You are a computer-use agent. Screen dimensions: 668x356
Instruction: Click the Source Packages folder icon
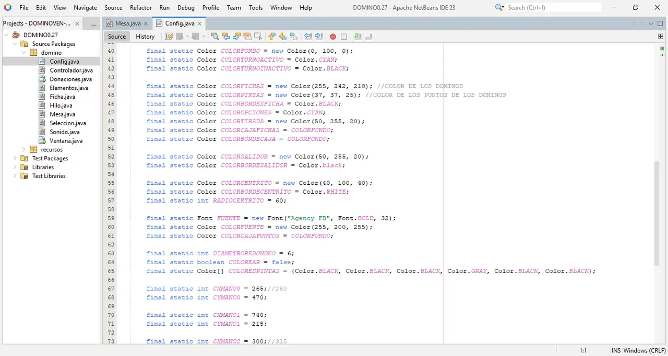(25, 44)
